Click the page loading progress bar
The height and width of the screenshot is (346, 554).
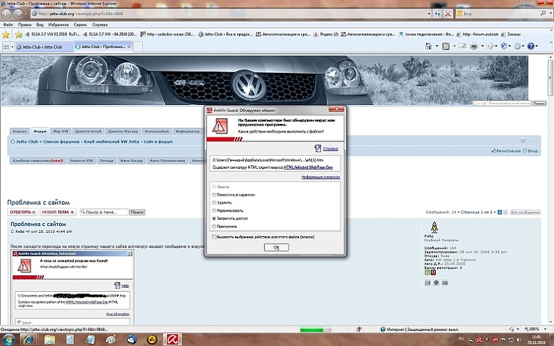pos(315,329)
